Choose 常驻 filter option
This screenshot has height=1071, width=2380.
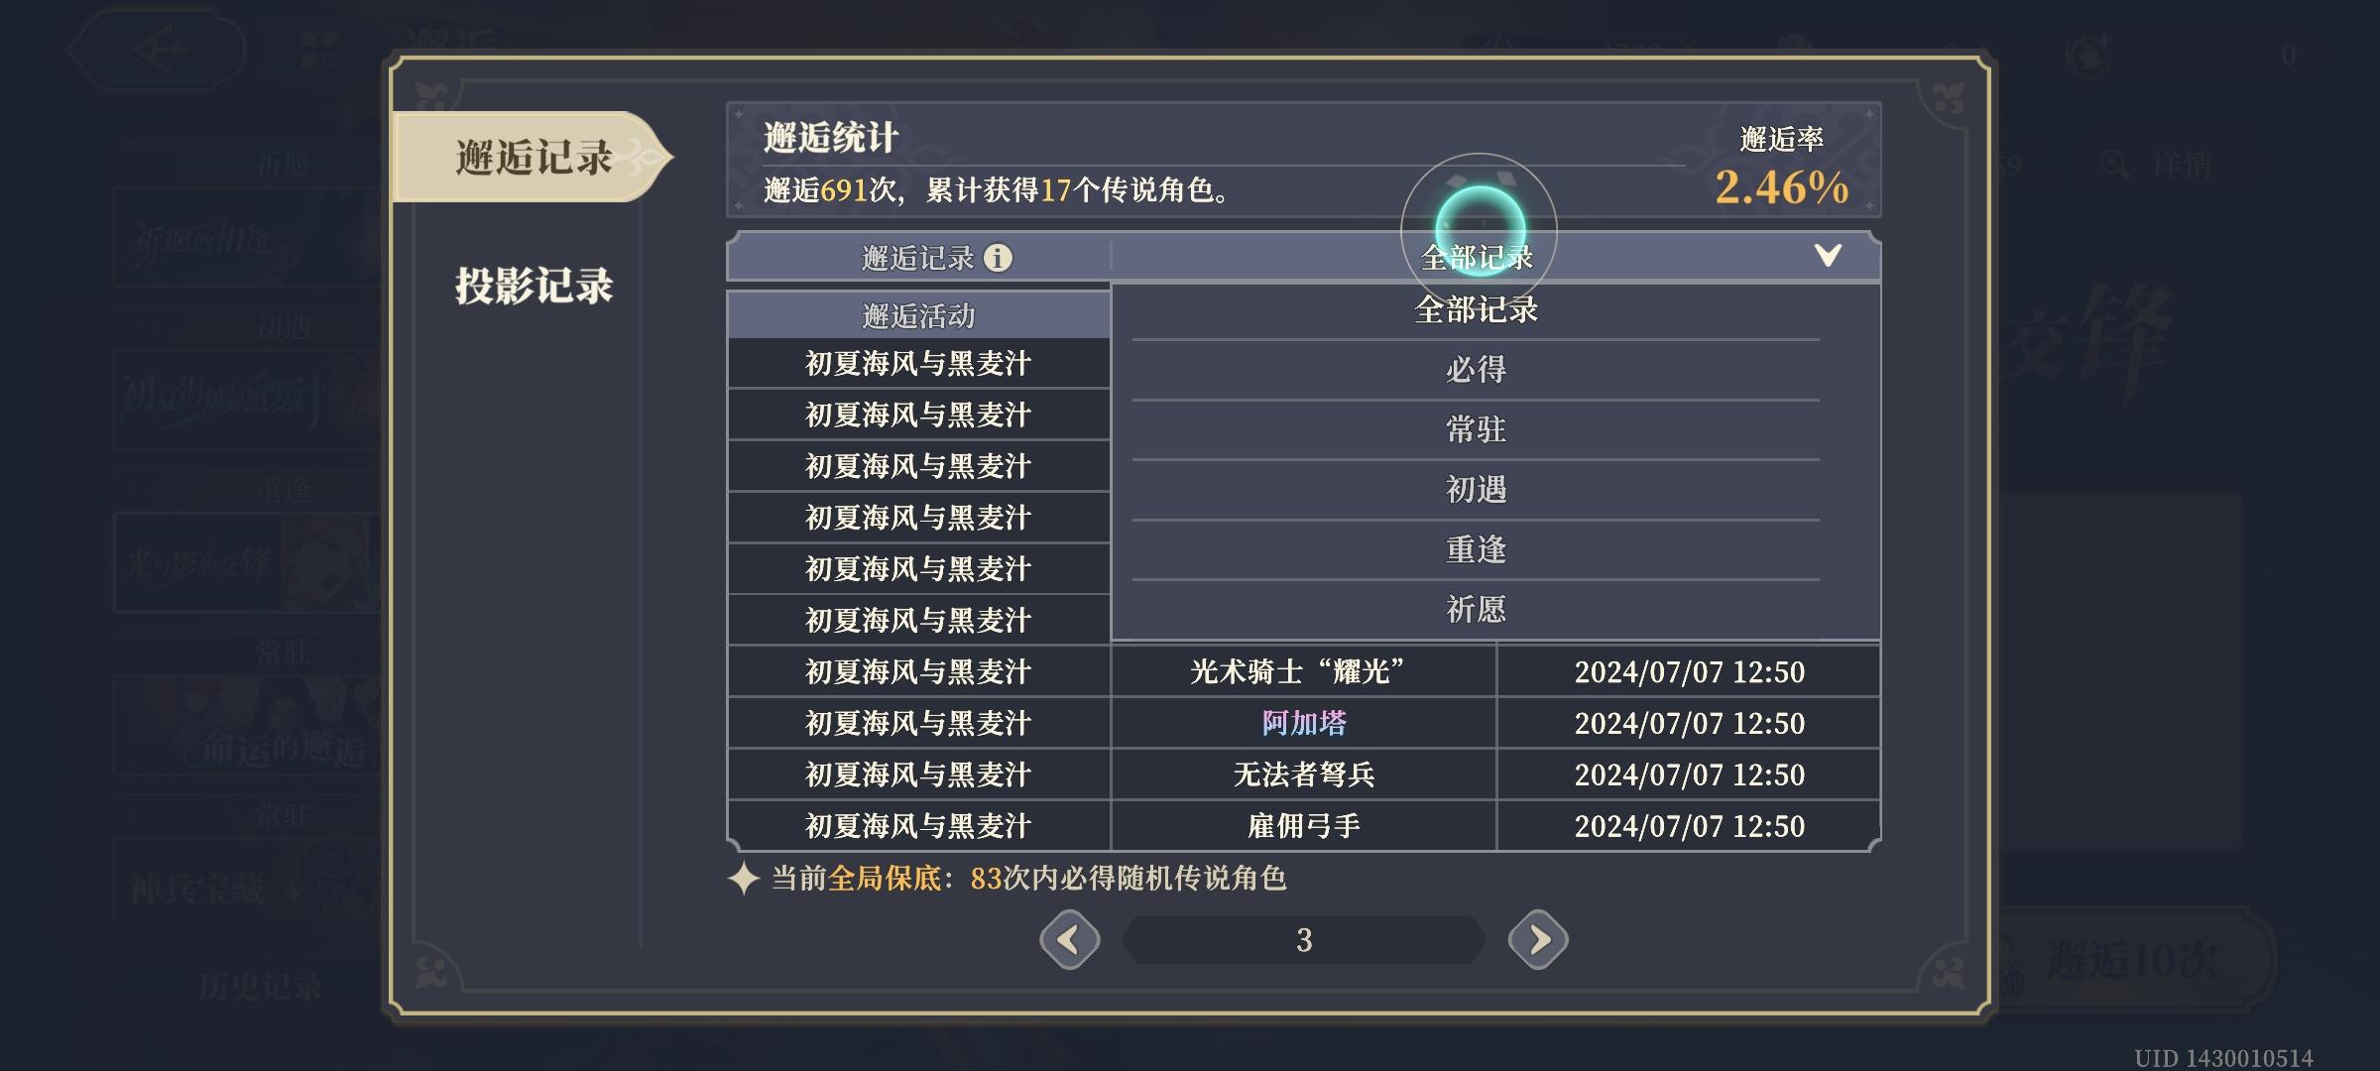coord(1476,429)
